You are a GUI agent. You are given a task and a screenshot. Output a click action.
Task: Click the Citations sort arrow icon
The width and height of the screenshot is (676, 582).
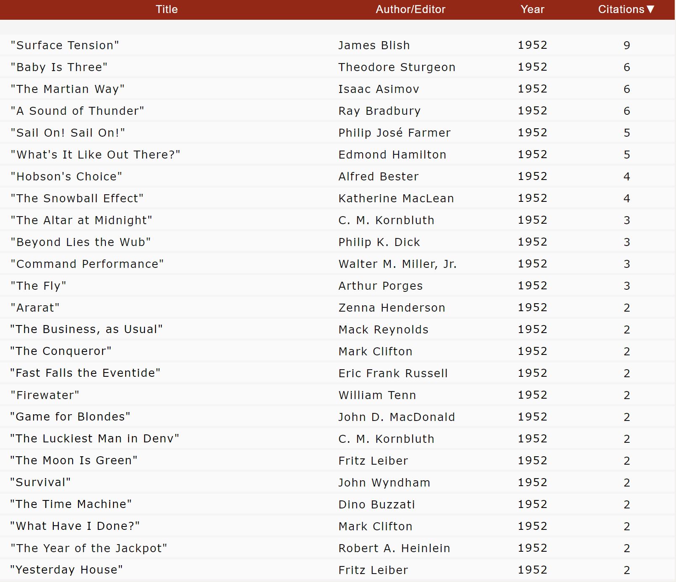[651, 9]
